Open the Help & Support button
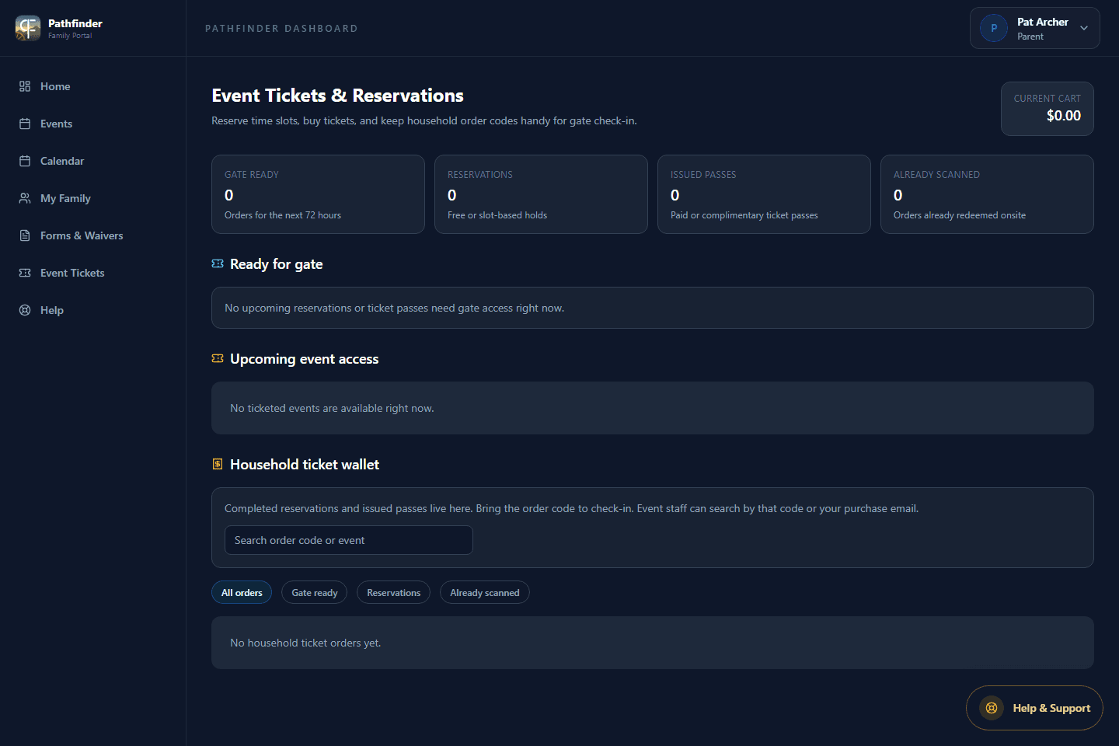This screenshot has width=1119, height=746. pyautogui.click(x=1034, y=708)
